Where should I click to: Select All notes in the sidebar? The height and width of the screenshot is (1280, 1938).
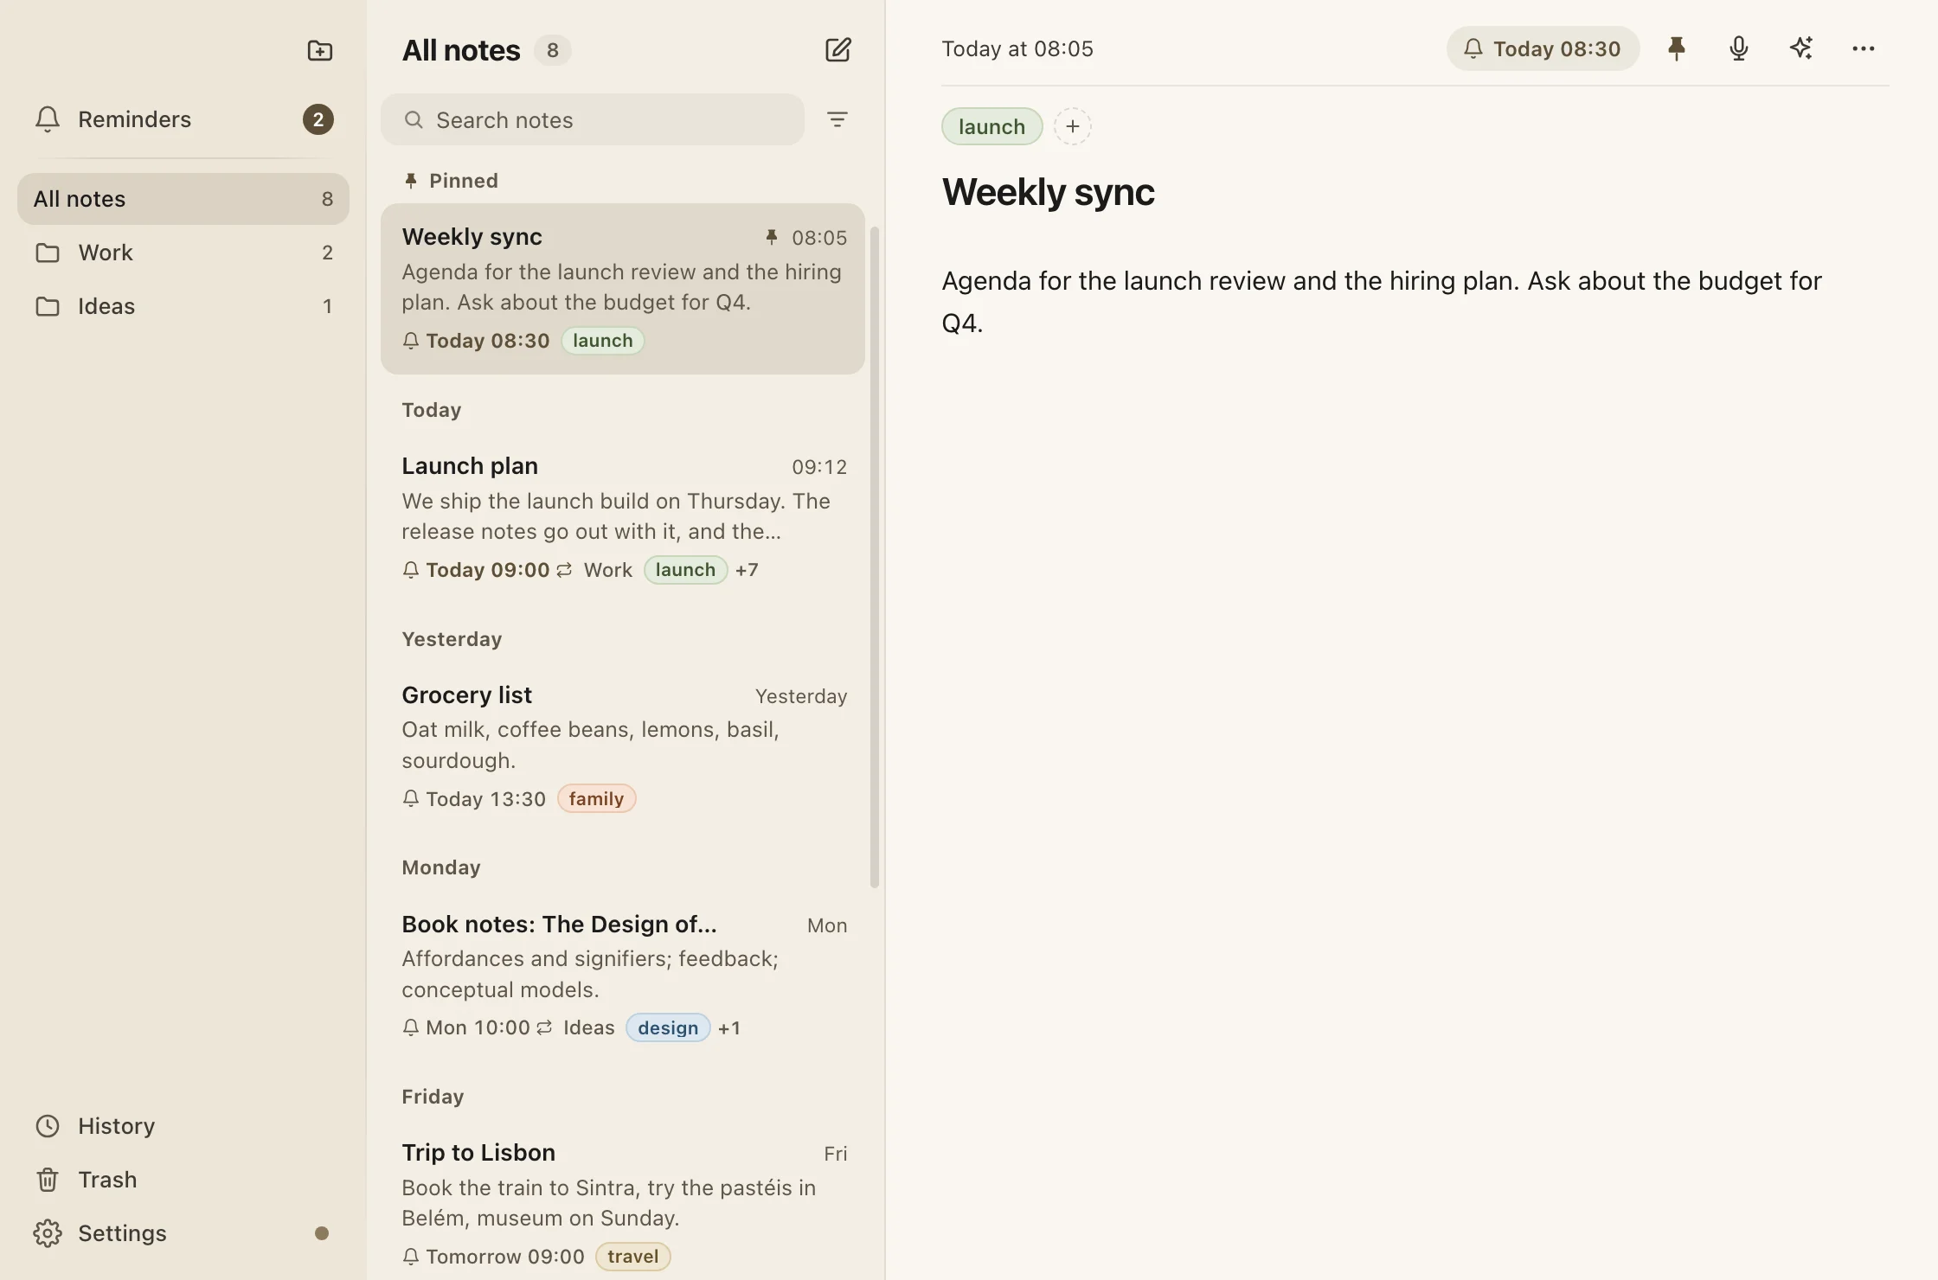(x=183, y=199)
